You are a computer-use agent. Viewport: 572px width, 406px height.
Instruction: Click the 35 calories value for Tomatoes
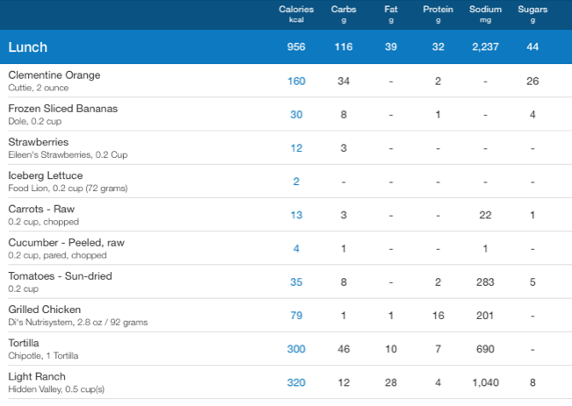pyautogui.click(x=296, y=281)
